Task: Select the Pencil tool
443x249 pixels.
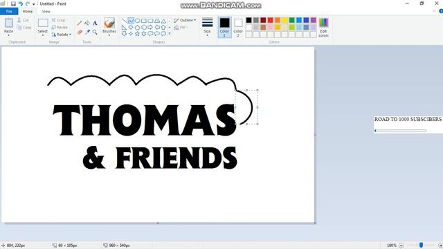Action: coord(80,23)
